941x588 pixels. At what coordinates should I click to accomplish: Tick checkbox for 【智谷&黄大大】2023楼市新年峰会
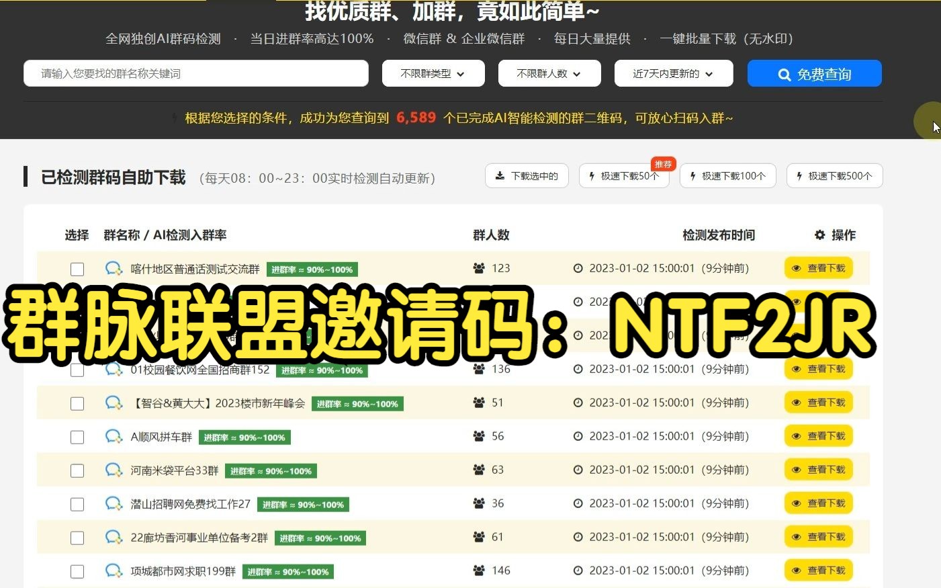[x=77, y=403]
